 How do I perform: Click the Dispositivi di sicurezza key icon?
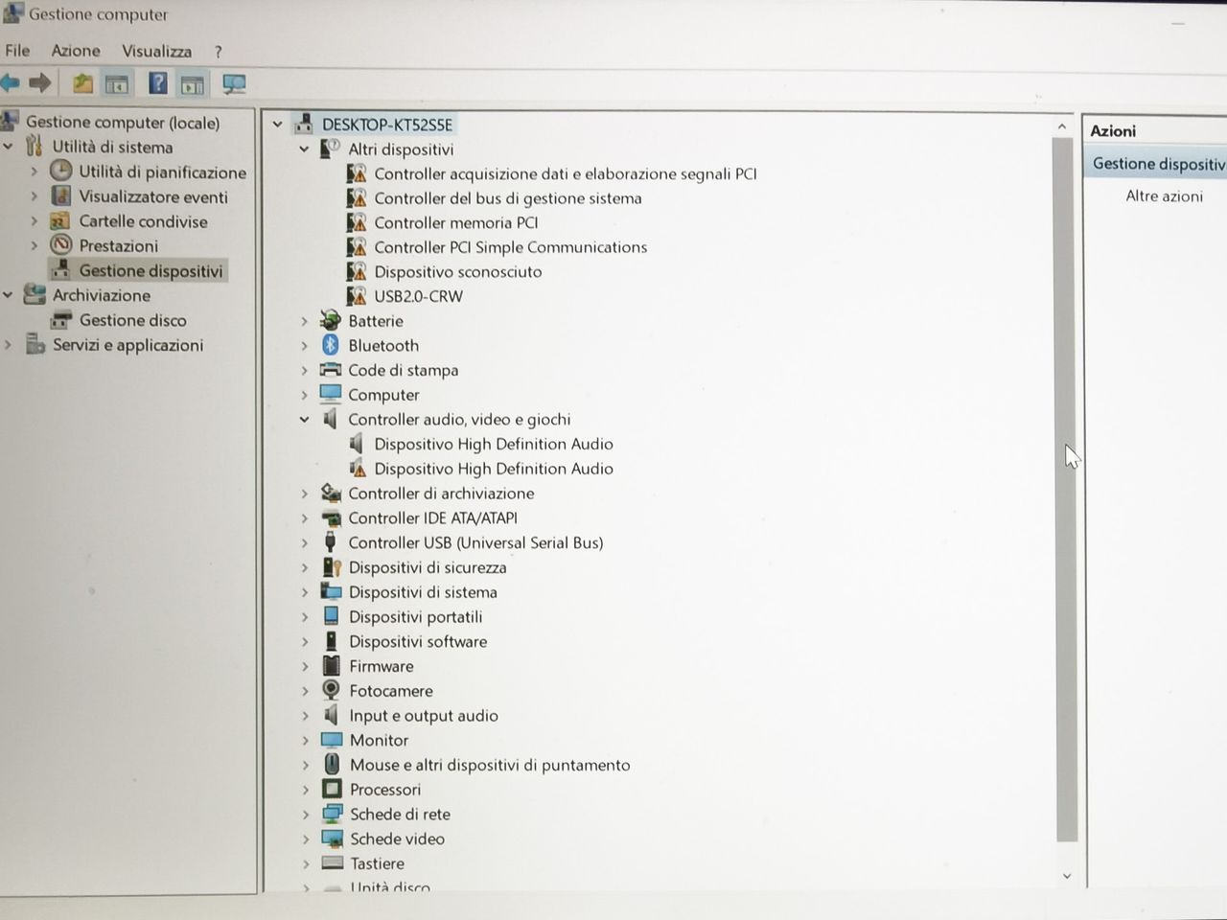[332, 567]
